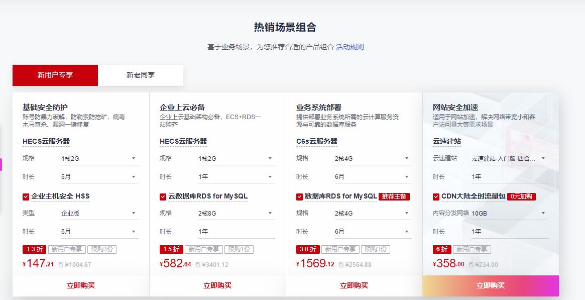585x300 pixels.
Task: Click 立即购买 under 业务系统部署
Action: tap(354, 286)
